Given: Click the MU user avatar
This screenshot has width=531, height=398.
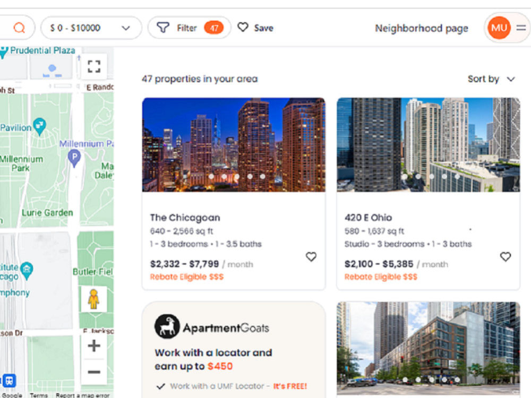Looking at the screenshot, I should pos(499,28).
